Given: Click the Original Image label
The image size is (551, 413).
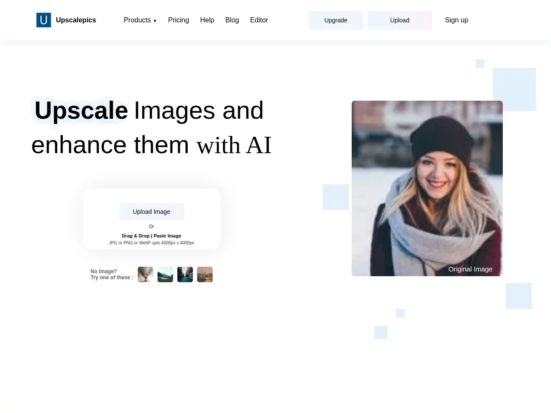Looking at the screenshot, I should pos(470,269).
